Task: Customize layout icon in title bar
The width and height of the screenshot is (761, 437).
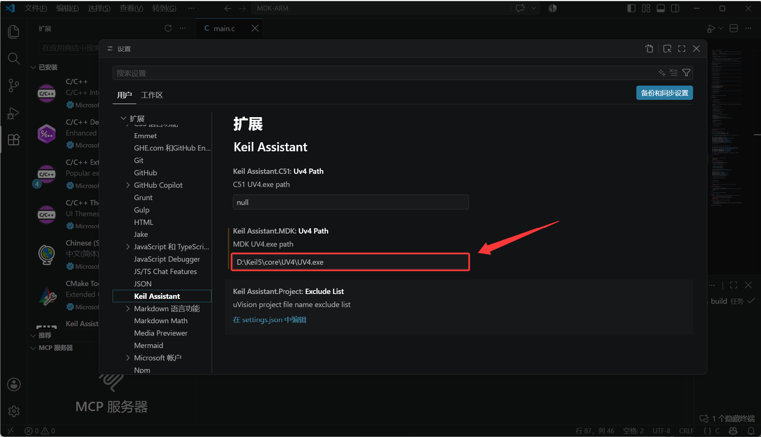Action: pyautogui.click(x=646, y=8)
